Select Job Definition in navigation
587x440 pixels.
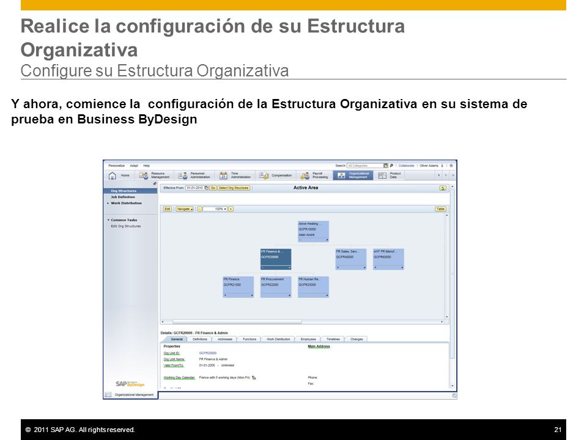123,197
